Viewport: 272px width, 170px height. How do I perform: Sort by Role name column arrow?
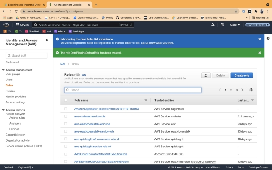(146, 100)
